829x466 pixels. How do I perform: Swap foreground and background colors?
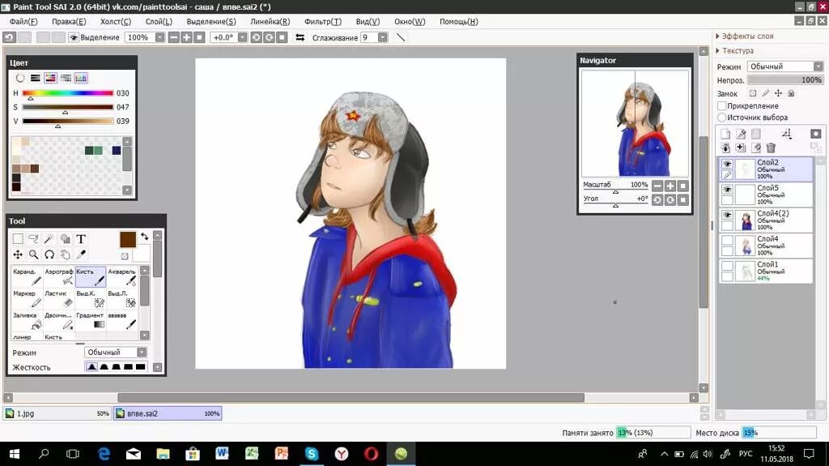144,237
